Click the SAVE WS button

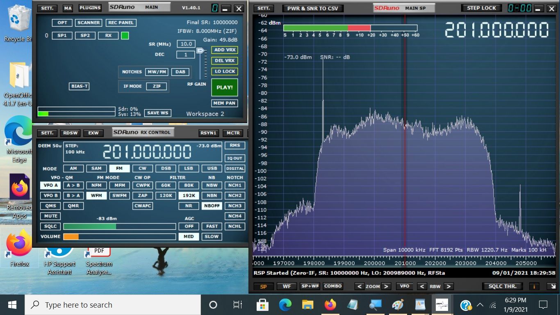157,113
